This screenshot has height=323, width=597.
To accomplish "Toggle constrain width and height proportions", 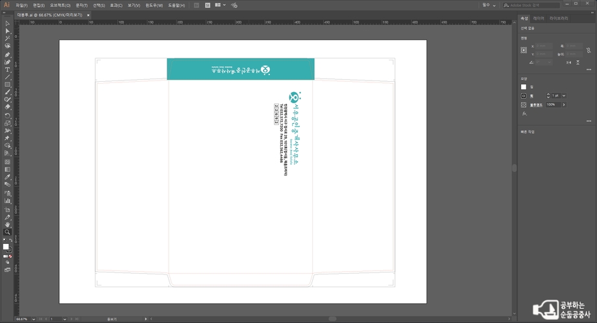I will pos(589,50).
